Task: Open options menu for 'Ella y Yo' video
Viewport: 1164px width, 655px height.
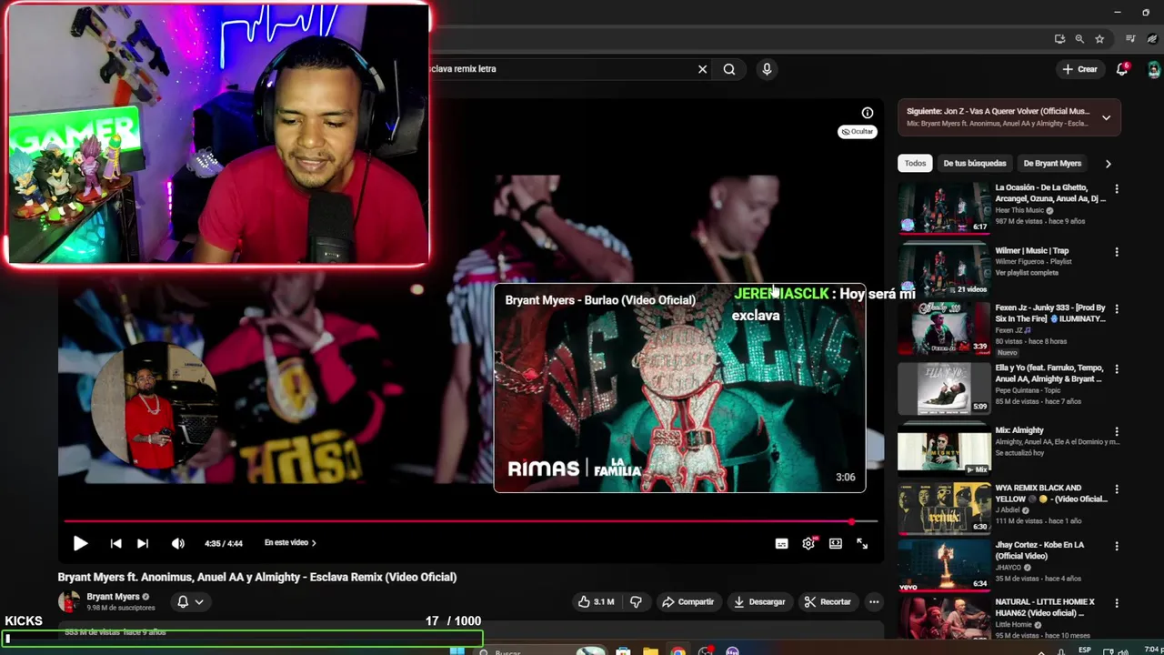Action: 1117,369
